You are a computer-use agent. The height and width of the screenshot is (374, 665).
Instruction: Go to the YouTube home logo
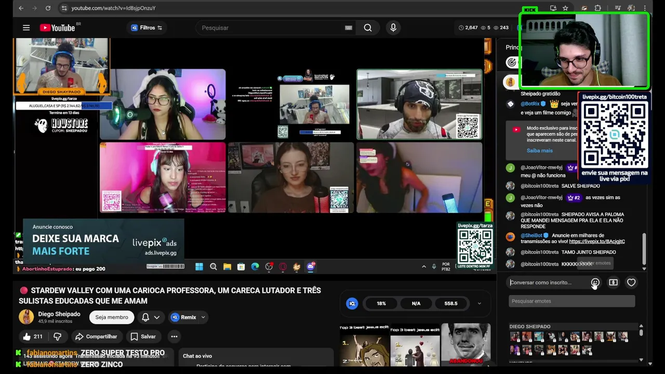(57, 28)
